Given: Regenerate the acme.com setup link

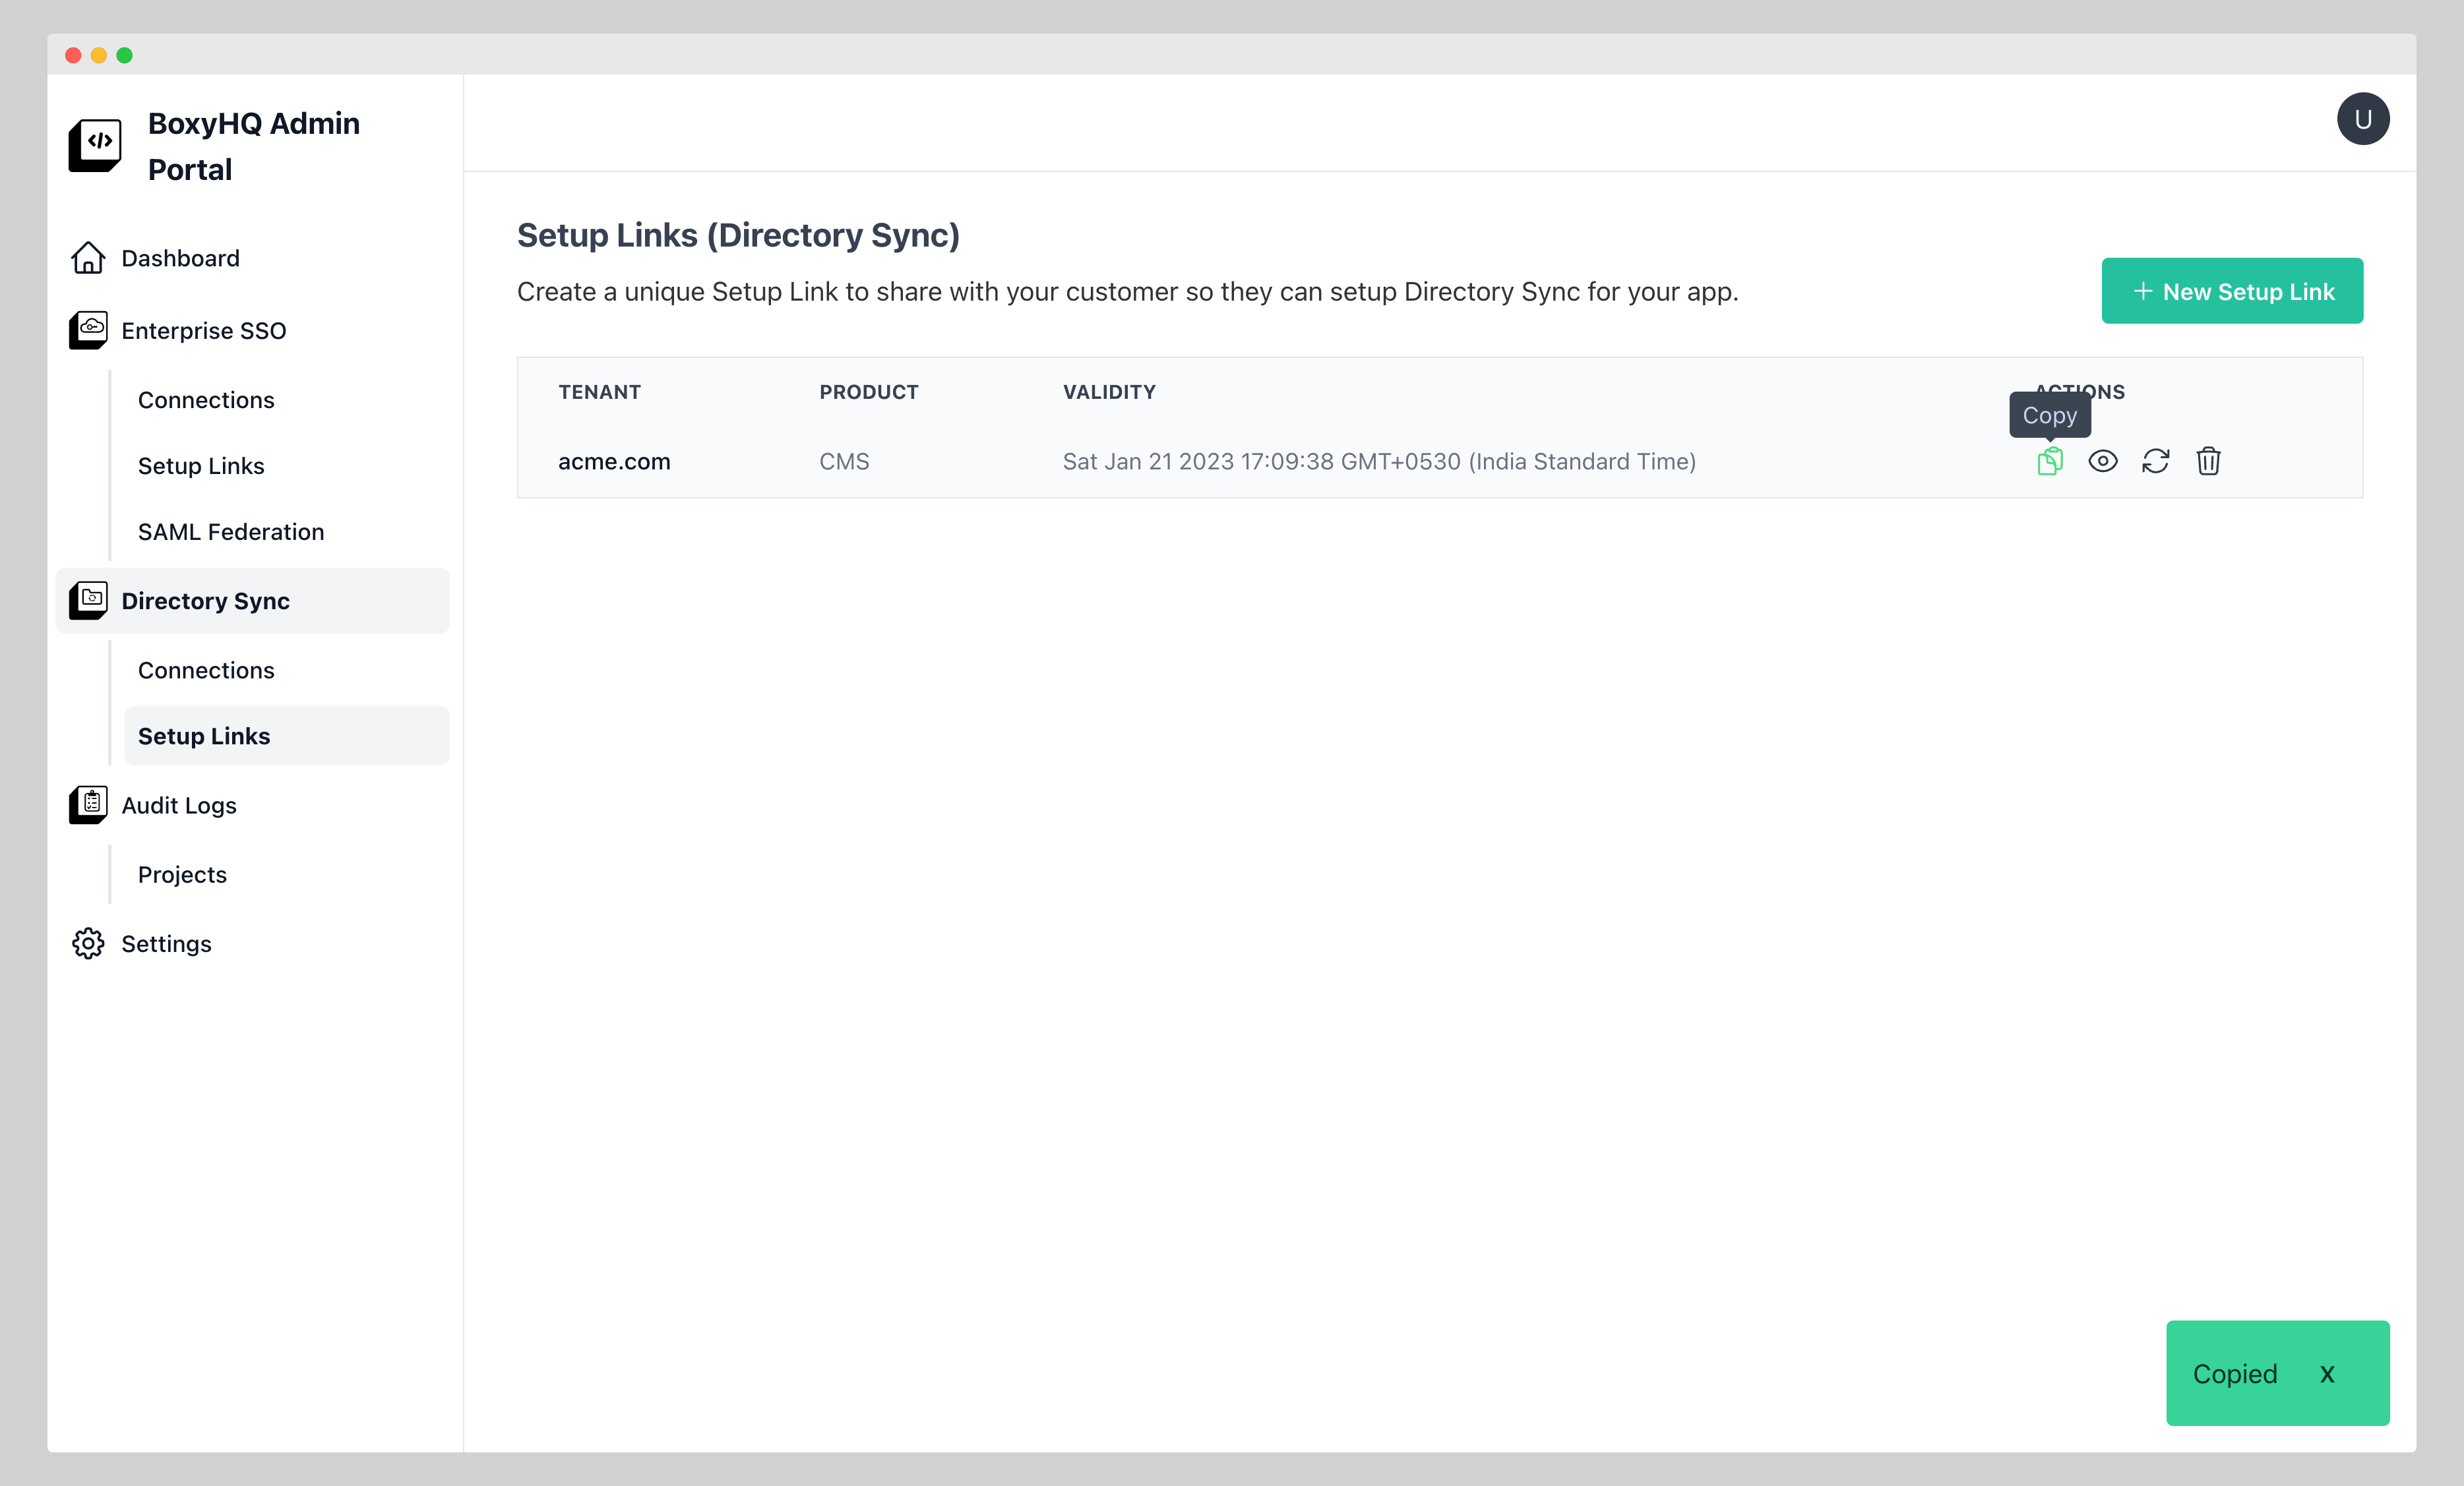Looking at the screenshot, I should click(x=2156, y=461).
